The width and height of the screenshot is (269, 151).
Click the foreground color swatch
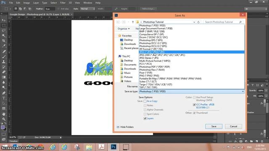point(3,128)
